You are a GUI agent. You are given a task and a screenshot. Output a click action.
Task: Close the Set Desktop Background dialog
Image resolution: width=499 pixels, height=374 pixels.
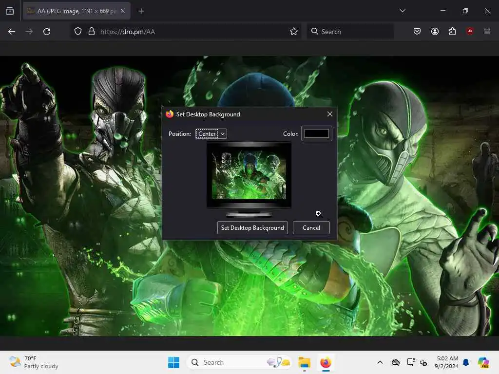point(330,114)
